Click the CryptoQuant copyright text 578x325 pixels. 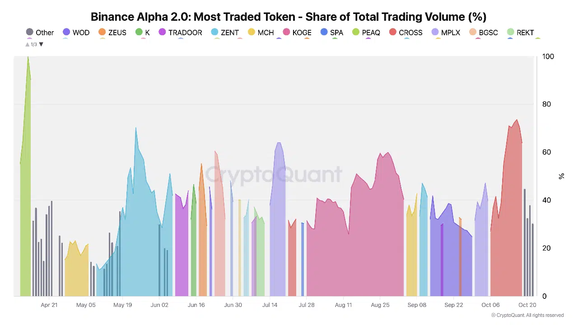527,315
